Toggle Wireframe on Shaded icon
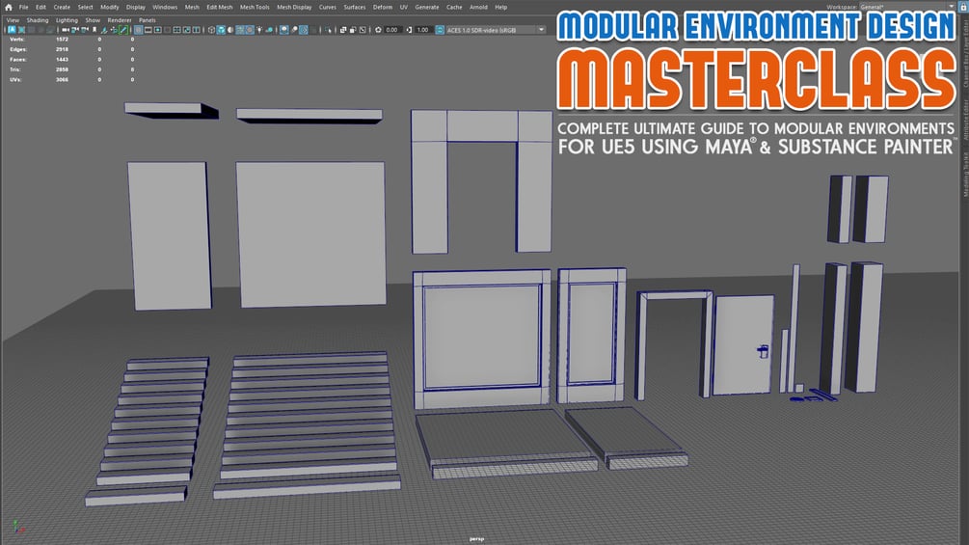 coord(240,30)
